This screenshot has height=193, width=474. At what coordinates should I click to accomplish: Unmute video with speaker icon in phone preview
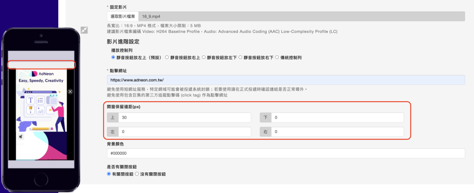coord(21,137)
